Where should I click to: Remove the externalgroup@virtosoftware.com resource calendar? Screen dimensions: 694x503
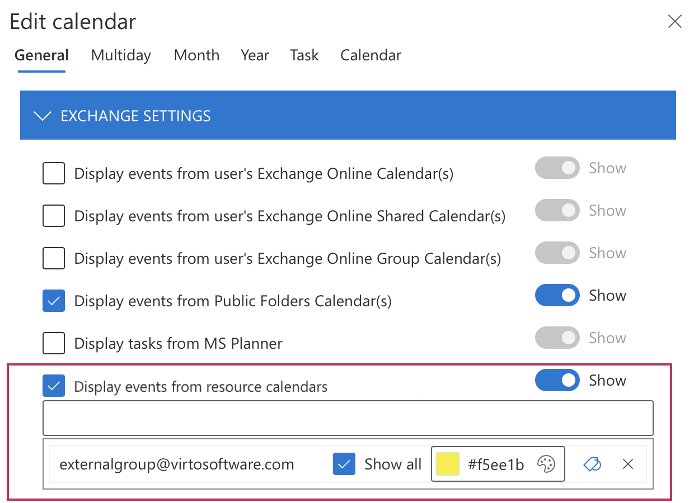tap(628, 464)
